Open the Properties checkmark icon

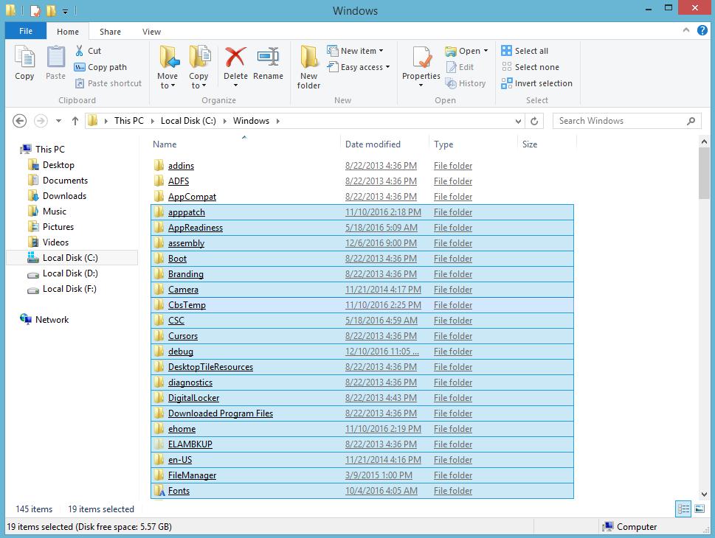421,58
